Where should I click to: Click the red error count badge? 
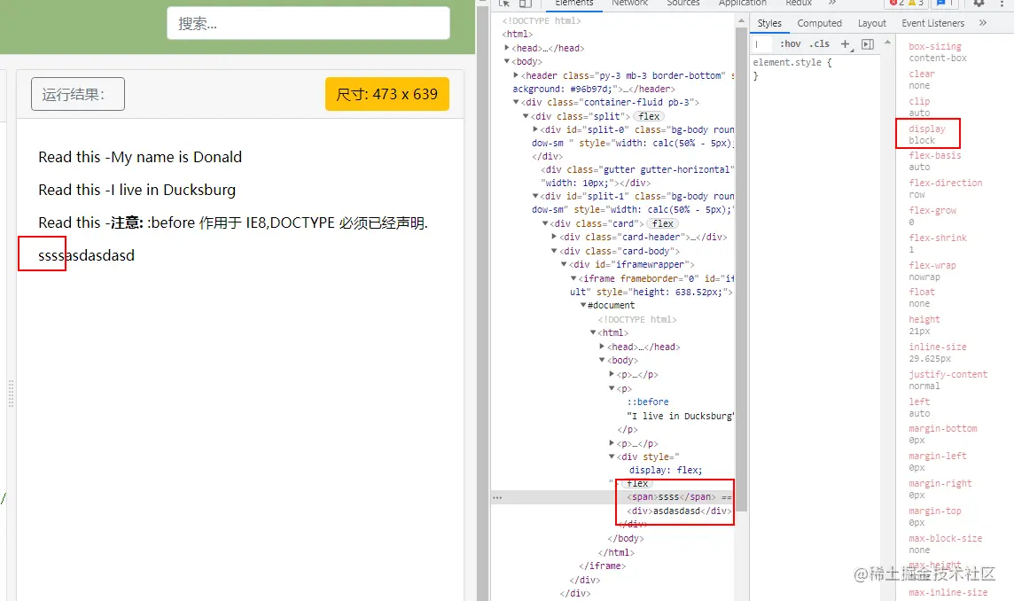point(895,3)
